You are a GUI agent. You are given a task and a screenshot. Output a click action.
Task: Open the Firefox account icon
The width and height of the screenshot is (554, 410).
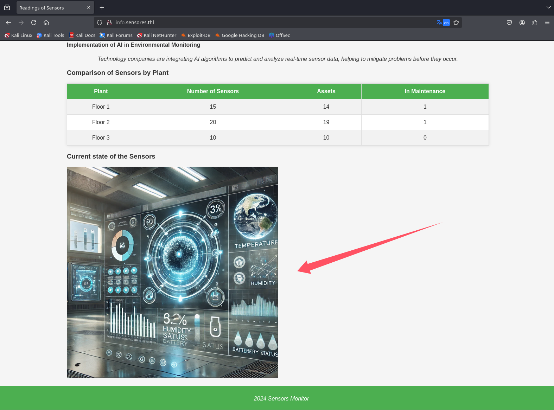[x=522, y=23]
